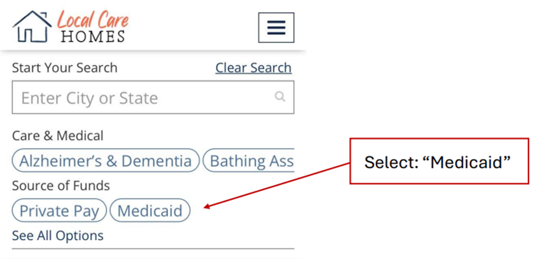This screenshot has width=535, height=259.
Task: Click the divider line below See All Options
Action: tap(153, 248)
